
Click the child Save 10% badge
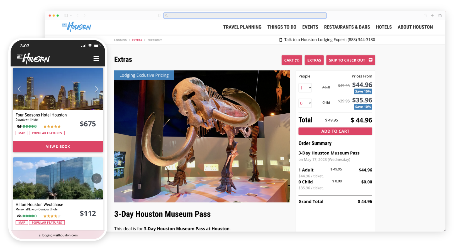pyautogui.click(x=363, y=107)
